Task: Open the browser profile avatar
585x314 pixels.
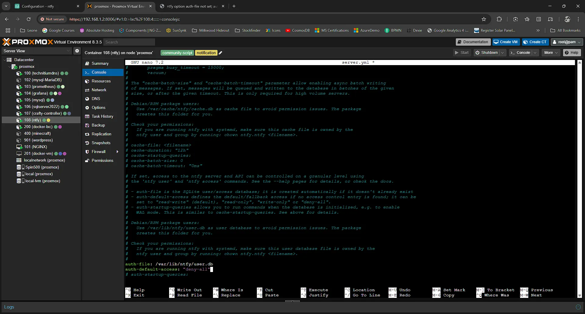Action: pyautogui.click(x=567, y=19)
